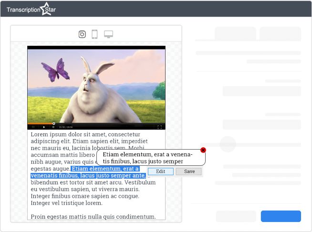Click the video progress handle

tap(54, 123)
